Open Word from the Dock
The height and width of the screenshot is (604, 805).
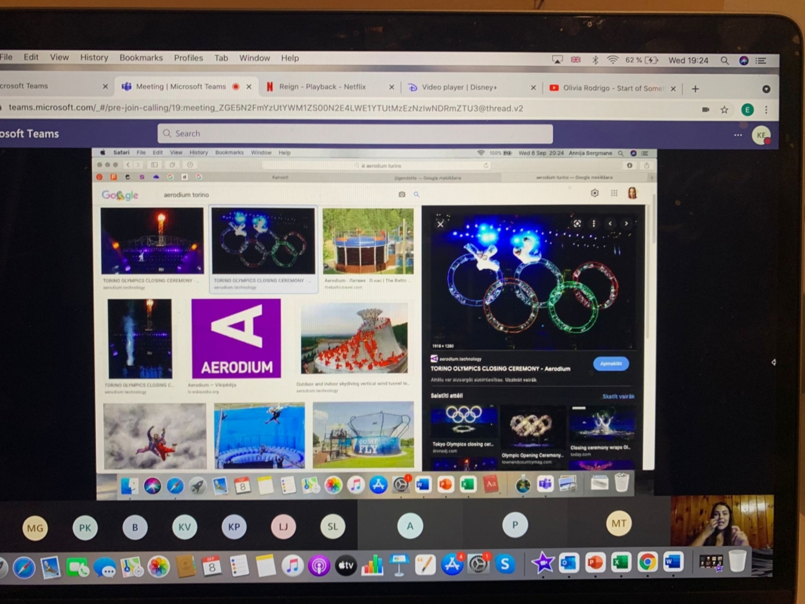coord(673,561)
